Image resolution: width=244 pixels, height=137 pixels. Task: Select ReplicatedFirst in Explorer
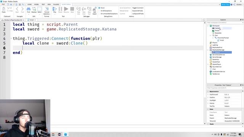[x=217, y=47]
